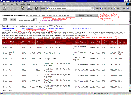The width and height of the screenshot is (131, 98).
Task: Click the Sample questions button
Action: (x=87, y=15)
